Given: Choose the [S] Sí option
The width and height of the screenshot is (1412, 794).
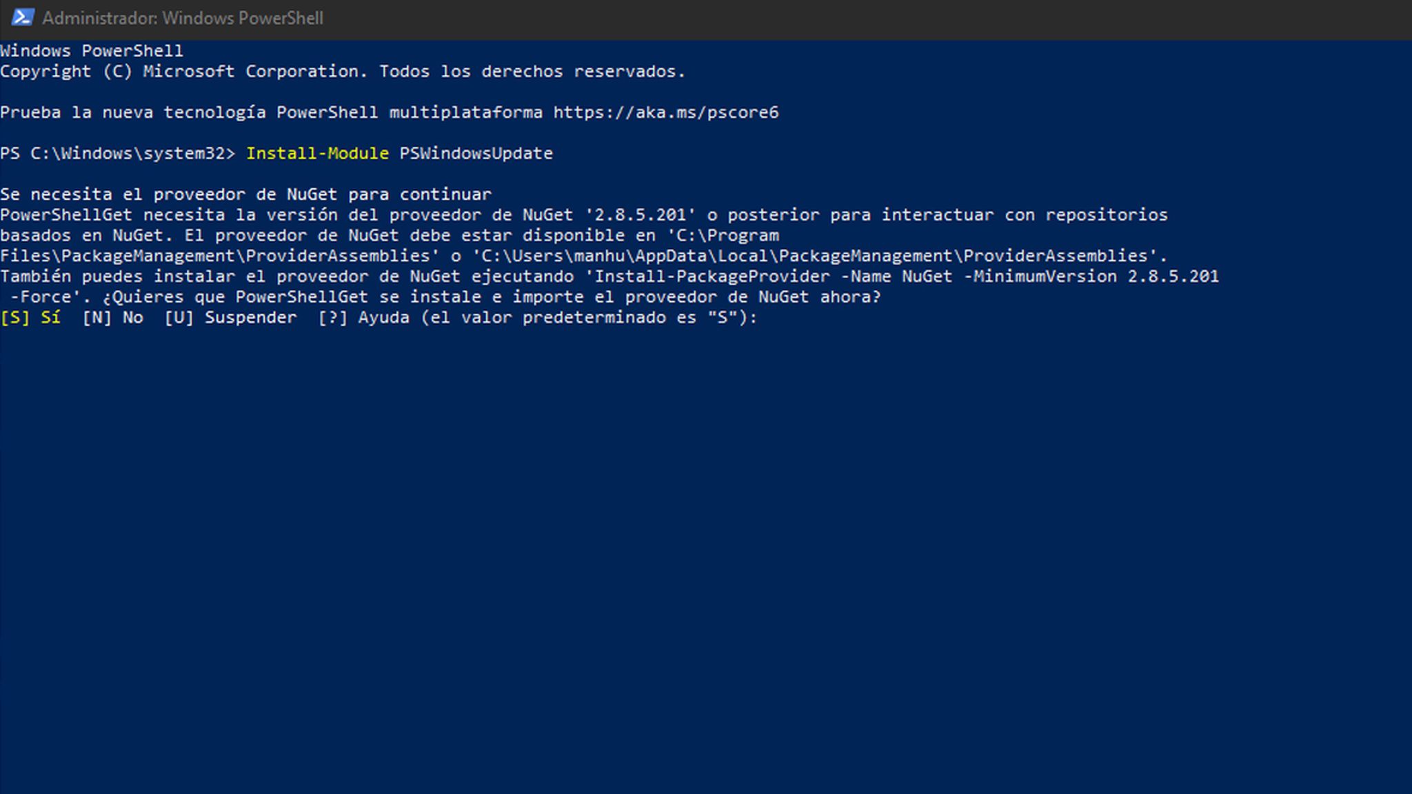Looking at the screenshot, I should 31,317.
